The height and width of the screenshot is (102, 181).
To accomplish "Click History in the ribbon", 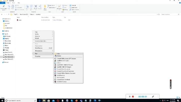I will click(x=65, y=10).
